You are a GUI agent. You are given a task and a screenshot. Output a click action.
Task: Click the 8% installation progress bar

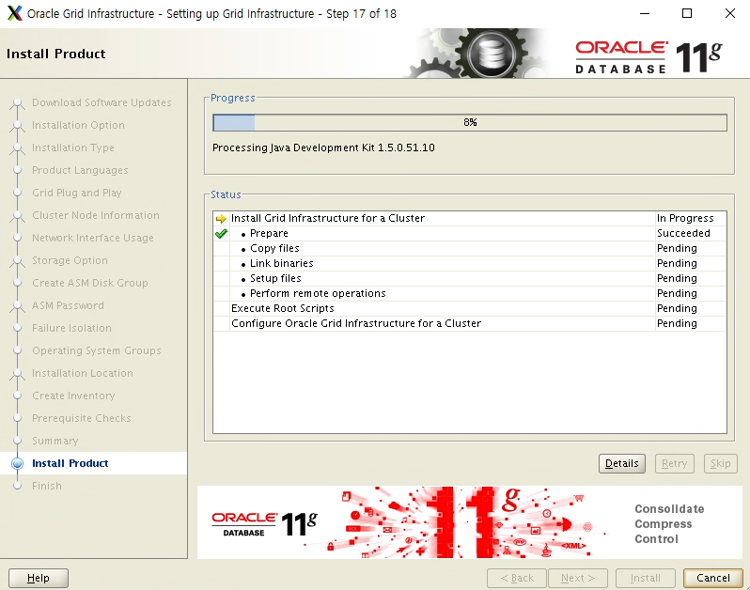coord(470,122)
